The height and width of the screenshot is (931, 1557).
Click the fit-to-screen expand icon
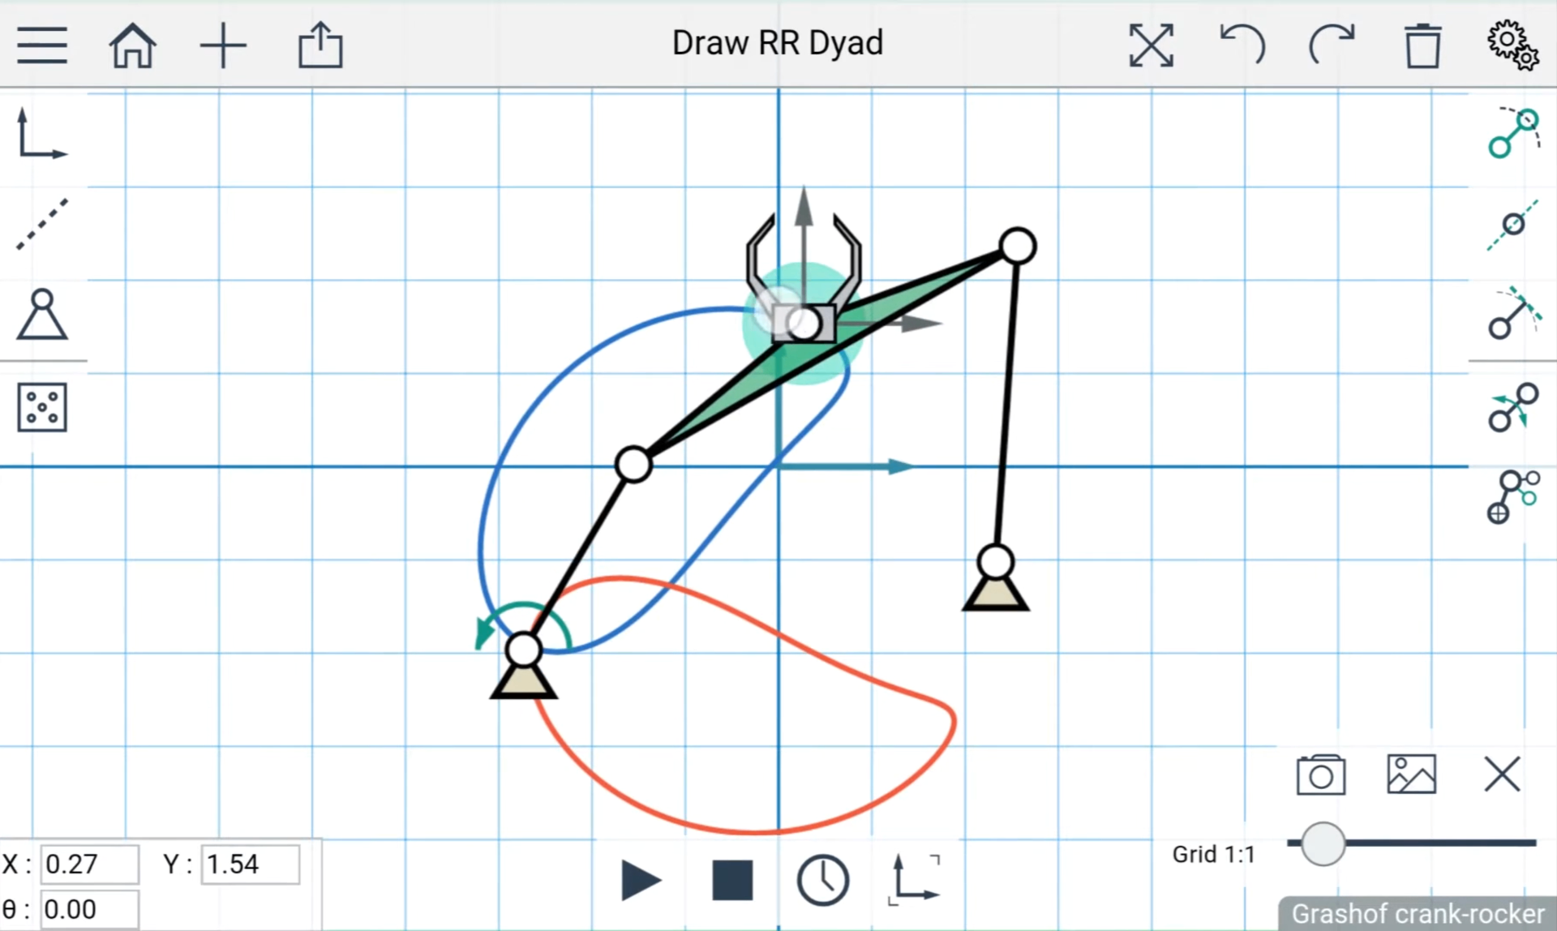1151,45
